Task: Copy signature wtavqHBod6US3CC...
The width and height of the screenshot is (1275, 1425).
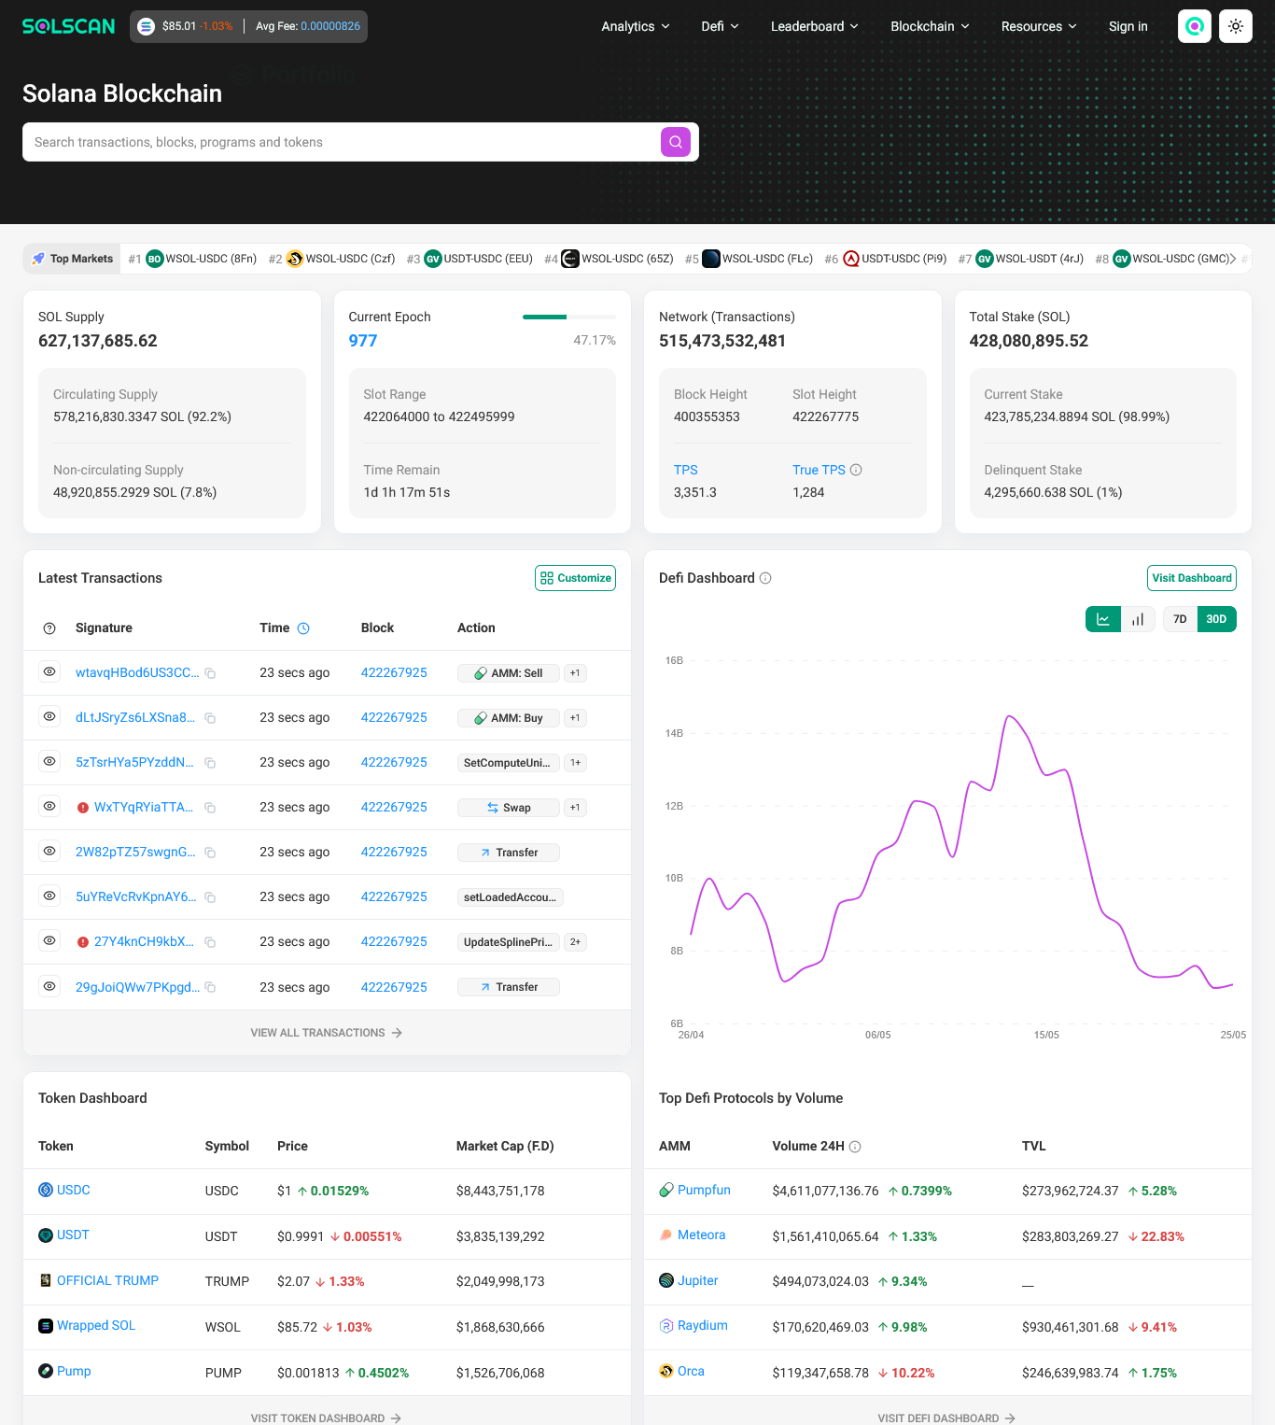Action: (211, 673)
